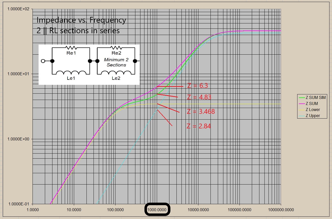This screenshot has height=219, width=332.
Task: Select the Z SUM SIM legend entry
Action: [x=313, y=98]
